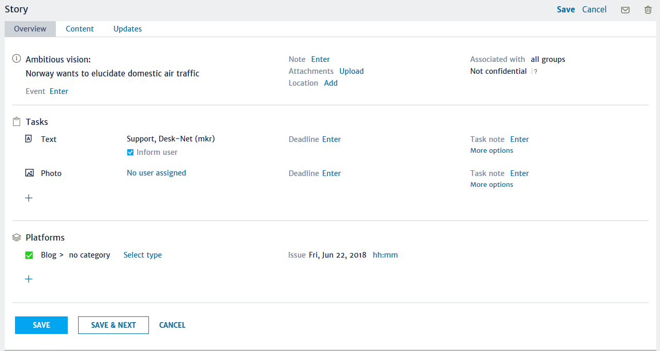Click the trash delete icon in header
660x351 pixels.
tap(648, 10)
